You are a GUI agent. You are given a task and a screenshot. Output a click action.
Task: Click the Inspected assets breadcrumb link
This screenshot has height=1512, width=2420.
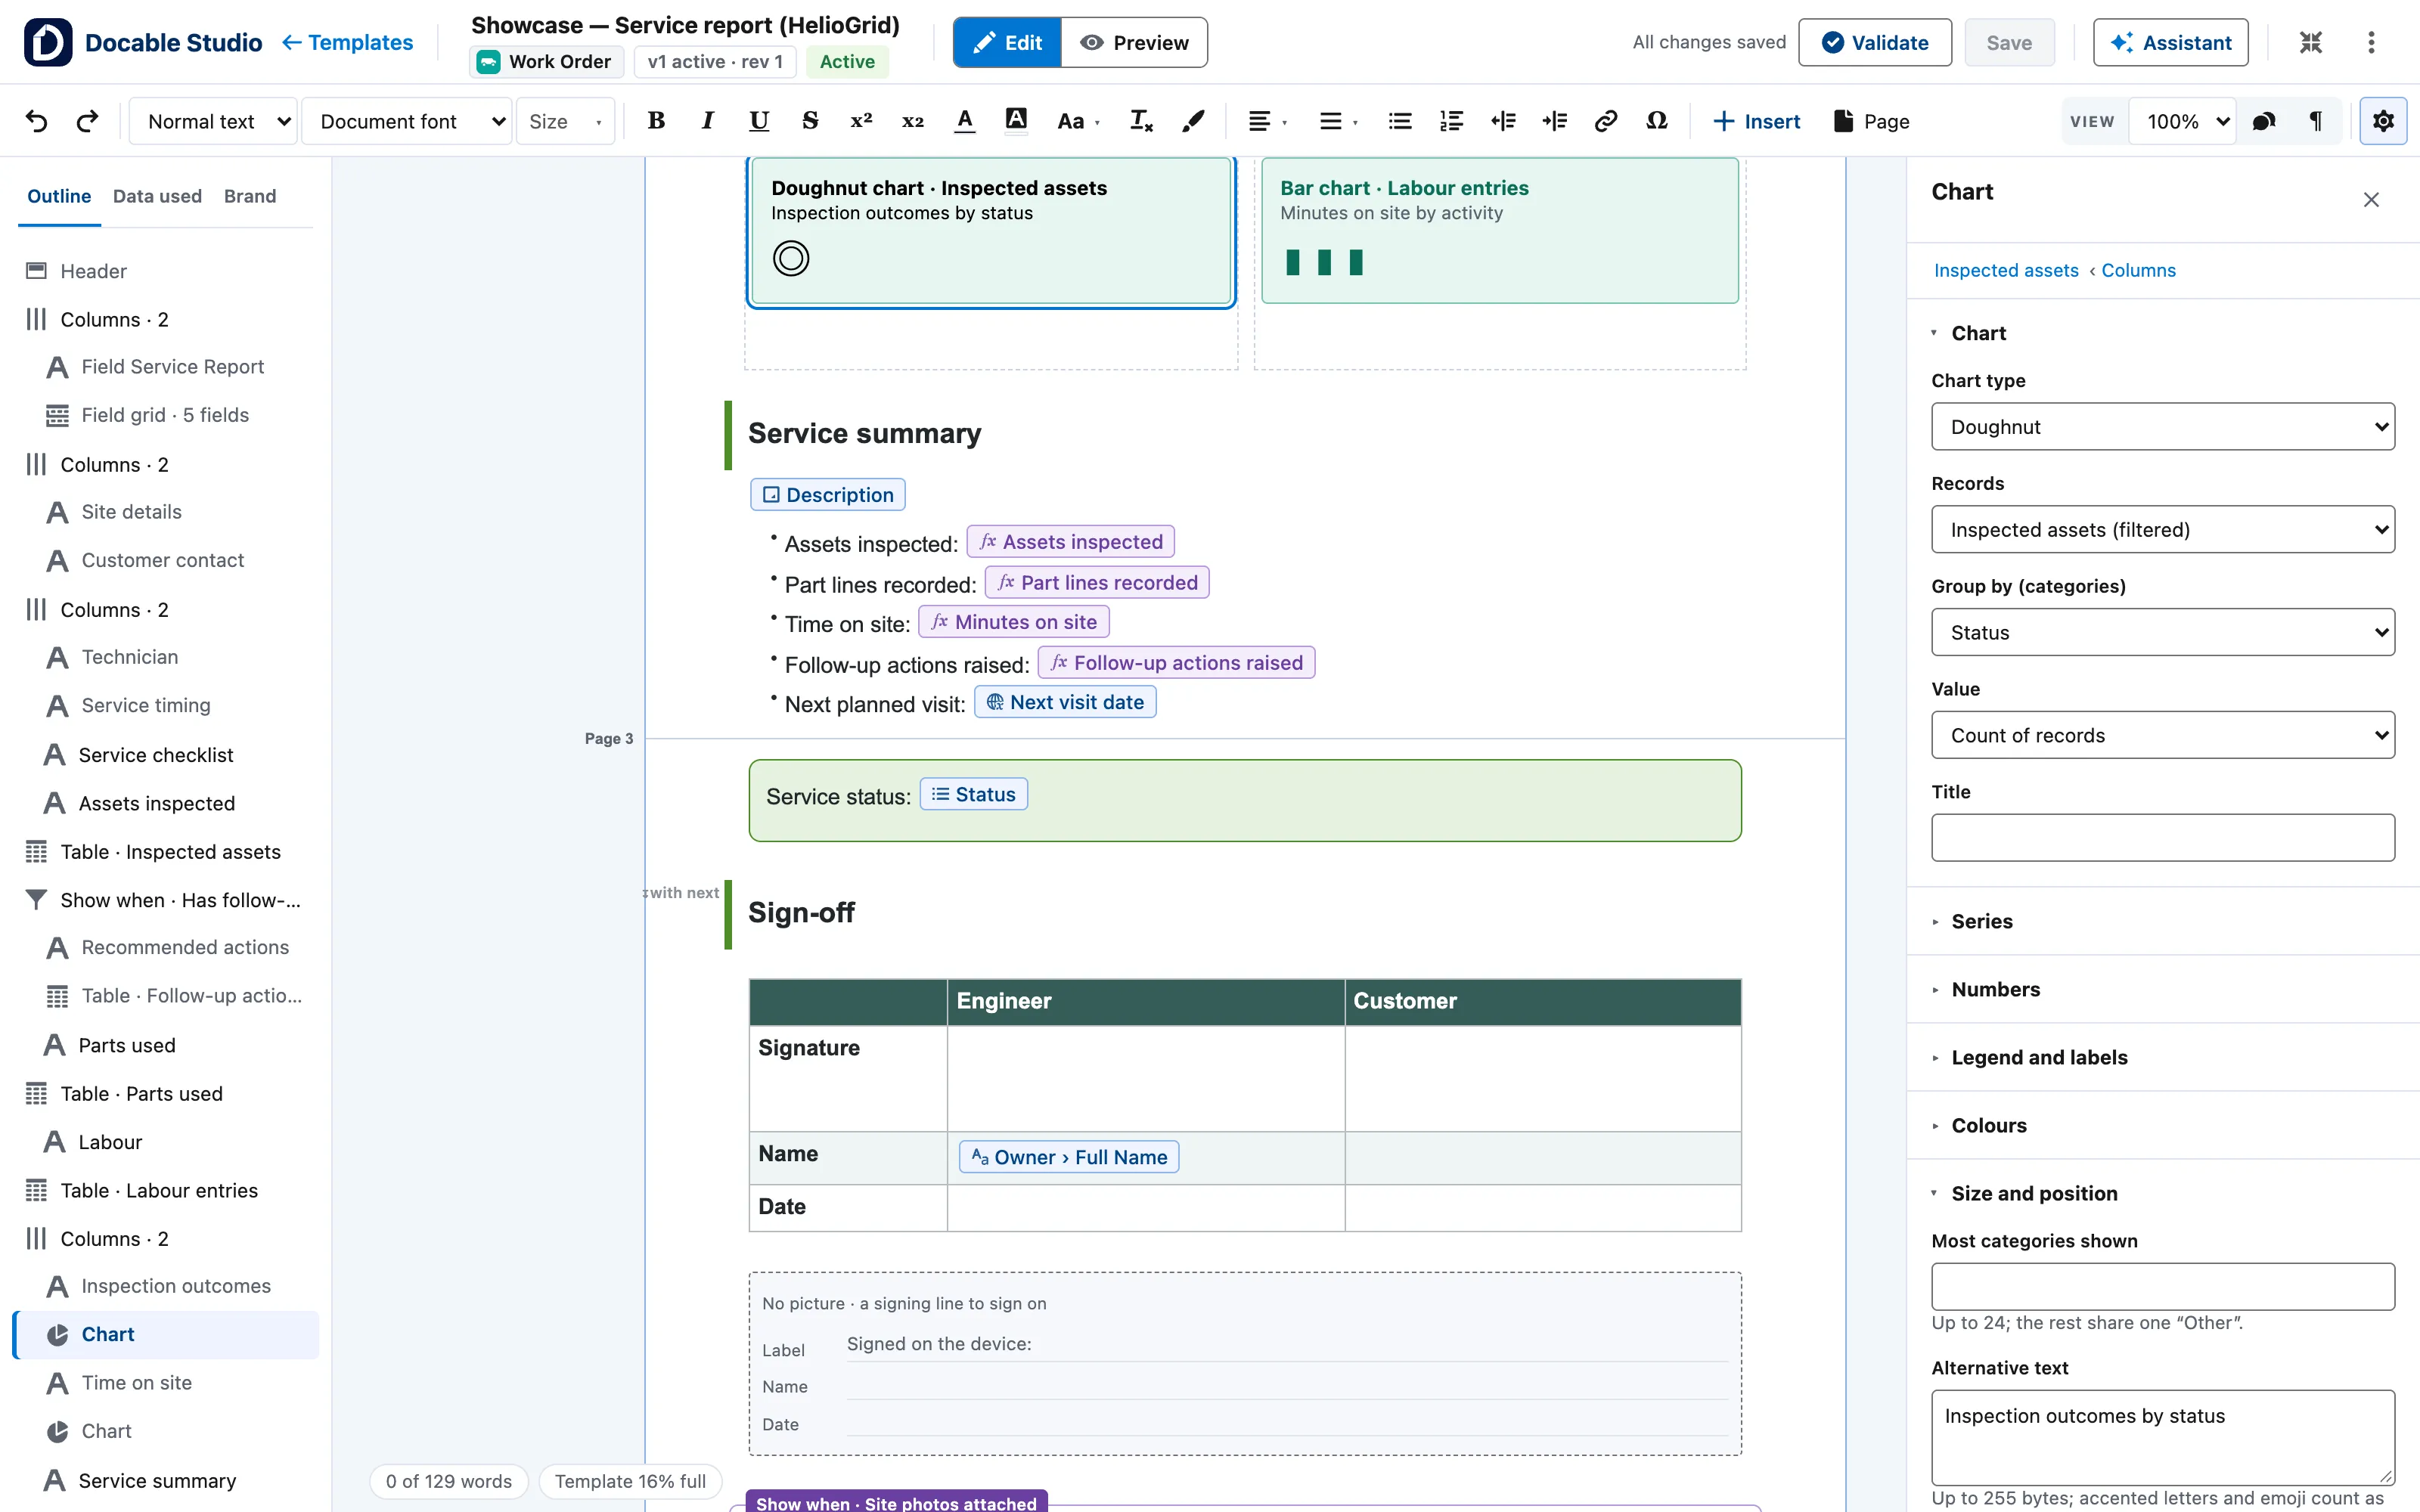[2006, 270]
